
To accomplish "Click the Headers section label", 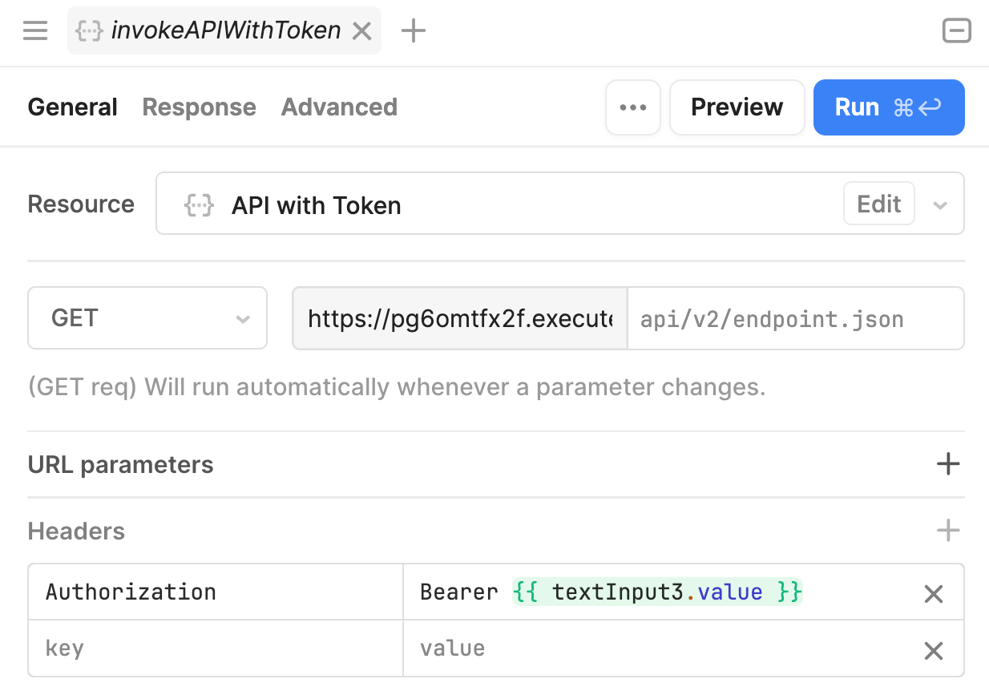I will click(77, 531).
